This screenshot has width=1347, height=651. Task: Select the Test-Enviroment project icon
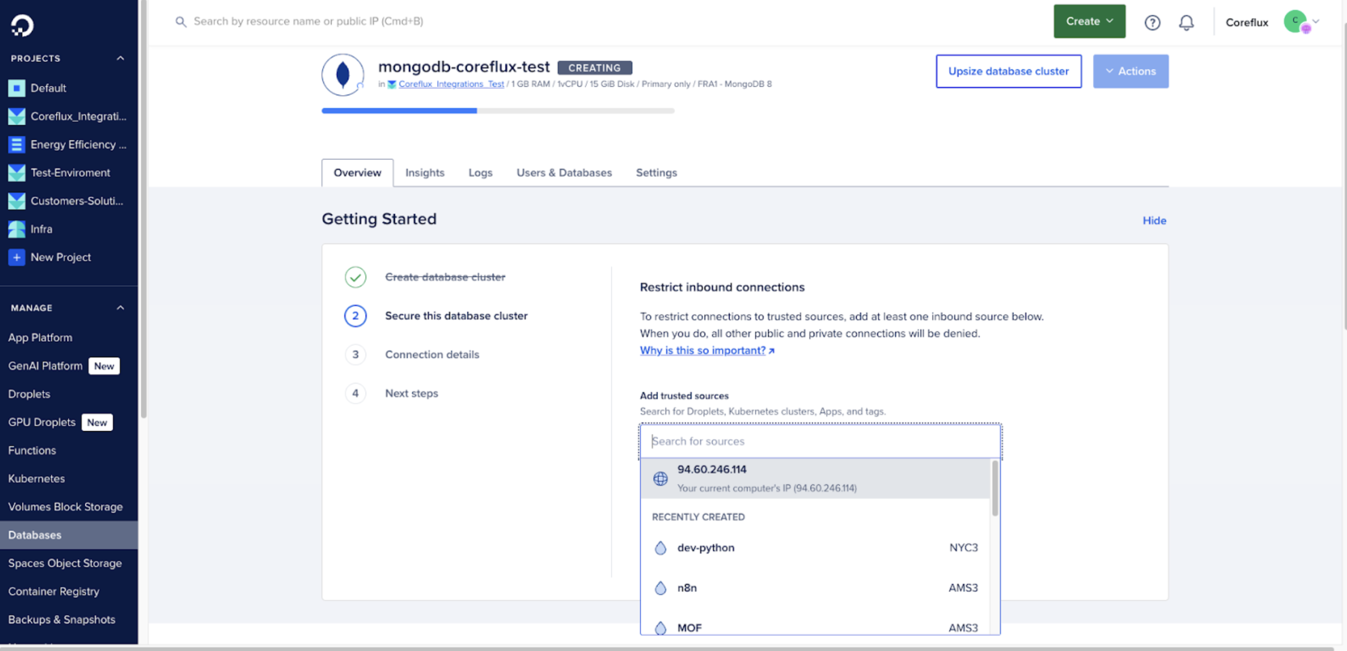click(16, 172)
